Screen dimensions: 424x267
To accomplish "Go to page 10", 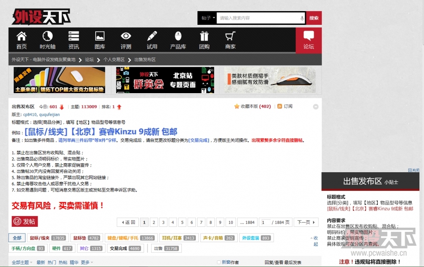I will coord(231,222).
